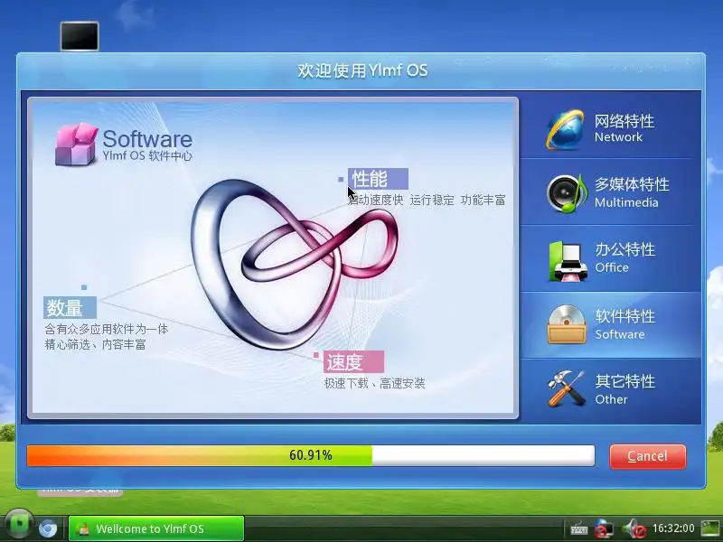Click the Ylmf OS 软件中心 subtitle
Screen dimensions: 723x542
tap(147, 155)
